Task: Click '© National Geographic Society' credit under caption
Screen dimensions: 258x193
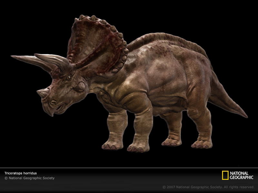Action: (29, 178)
